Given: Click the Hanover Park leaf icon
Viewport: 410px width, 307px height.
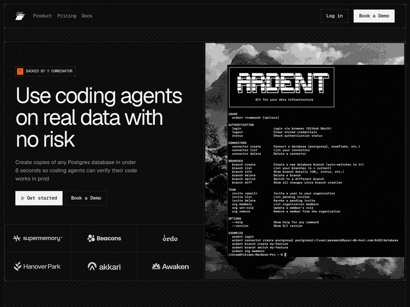Looking at the screenshot, I should [17, 266].
